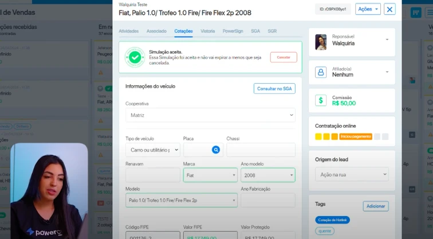Add a tag with Adicionar button
433x239 pixels.
376,206
